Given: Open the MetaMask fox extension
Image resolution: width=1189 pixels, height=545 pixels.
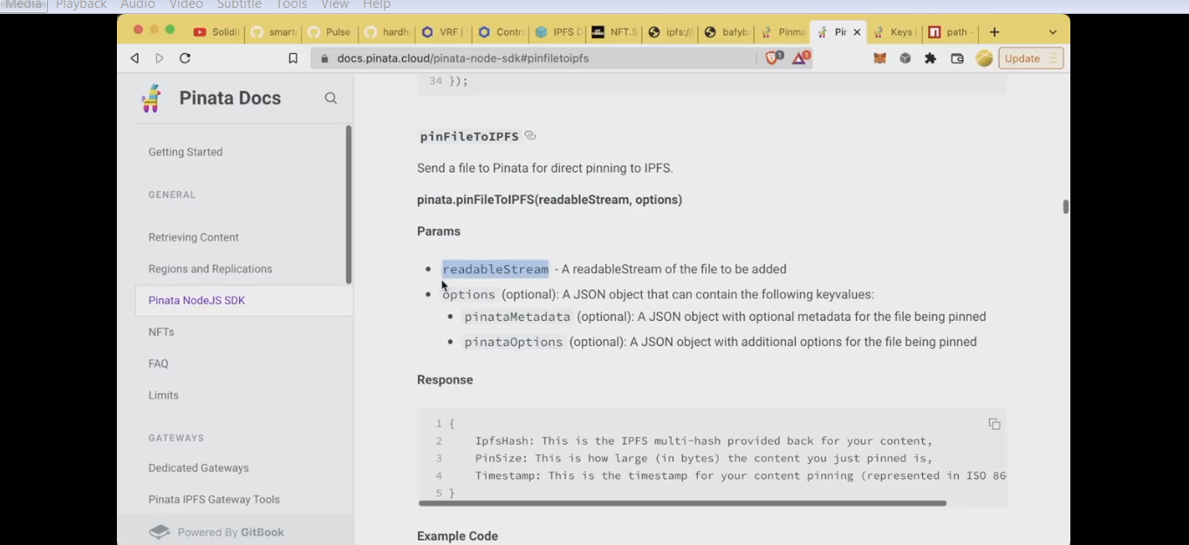Looking at the screenshot, I should click(x=880, y=58).
